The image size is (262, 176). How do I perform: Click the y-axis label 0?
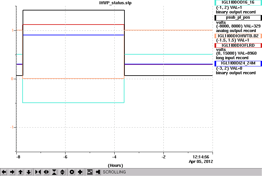coord(12,79)
